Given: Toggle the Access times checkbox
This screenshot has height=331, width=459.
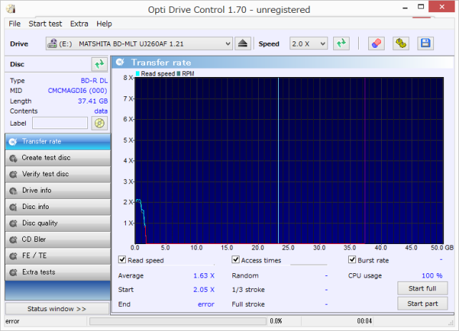Looking at the screenshot, I should pyautogui.click(x=236, y=260).
